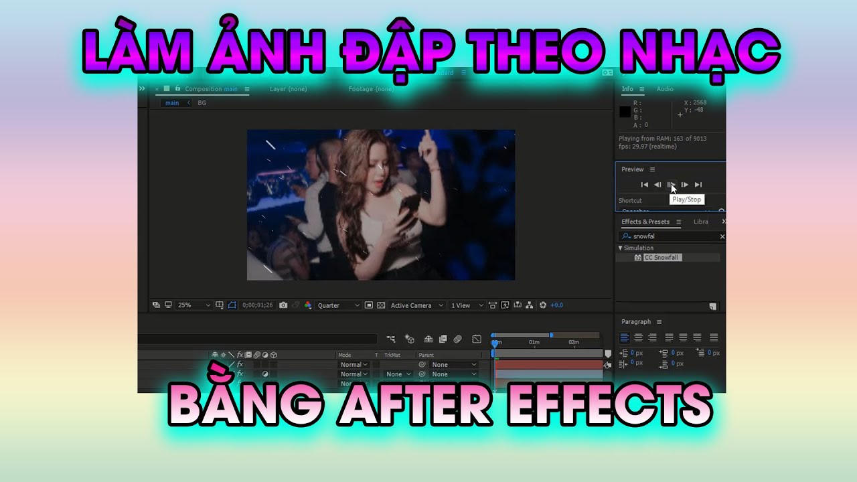
Task: Switch to the Libraries tab
Action: [700, 222]
